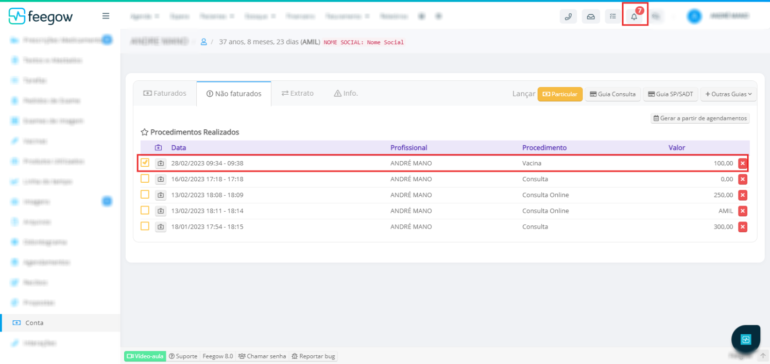Click the NOME SOCIAL: Nome Social label
The height and width of the screenshot is (364, 770).
pyautogui.click(x=364, y=42)
